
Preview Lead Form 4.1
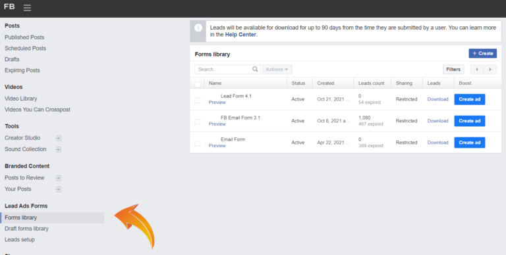pyautogui.click(x=217, y=103)
